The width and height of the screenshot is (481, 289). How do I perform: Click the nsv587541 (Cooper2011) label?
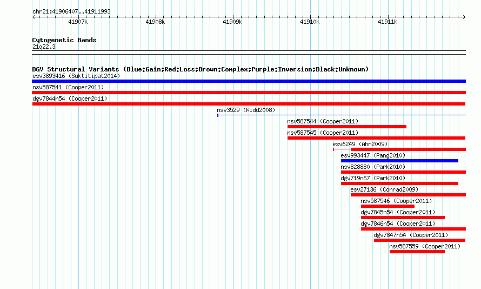(68, 87)
